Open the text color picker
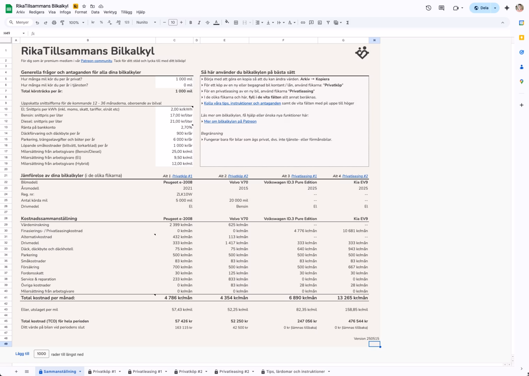529x376 pixels. pyautogui.click(x=216, y=22)
